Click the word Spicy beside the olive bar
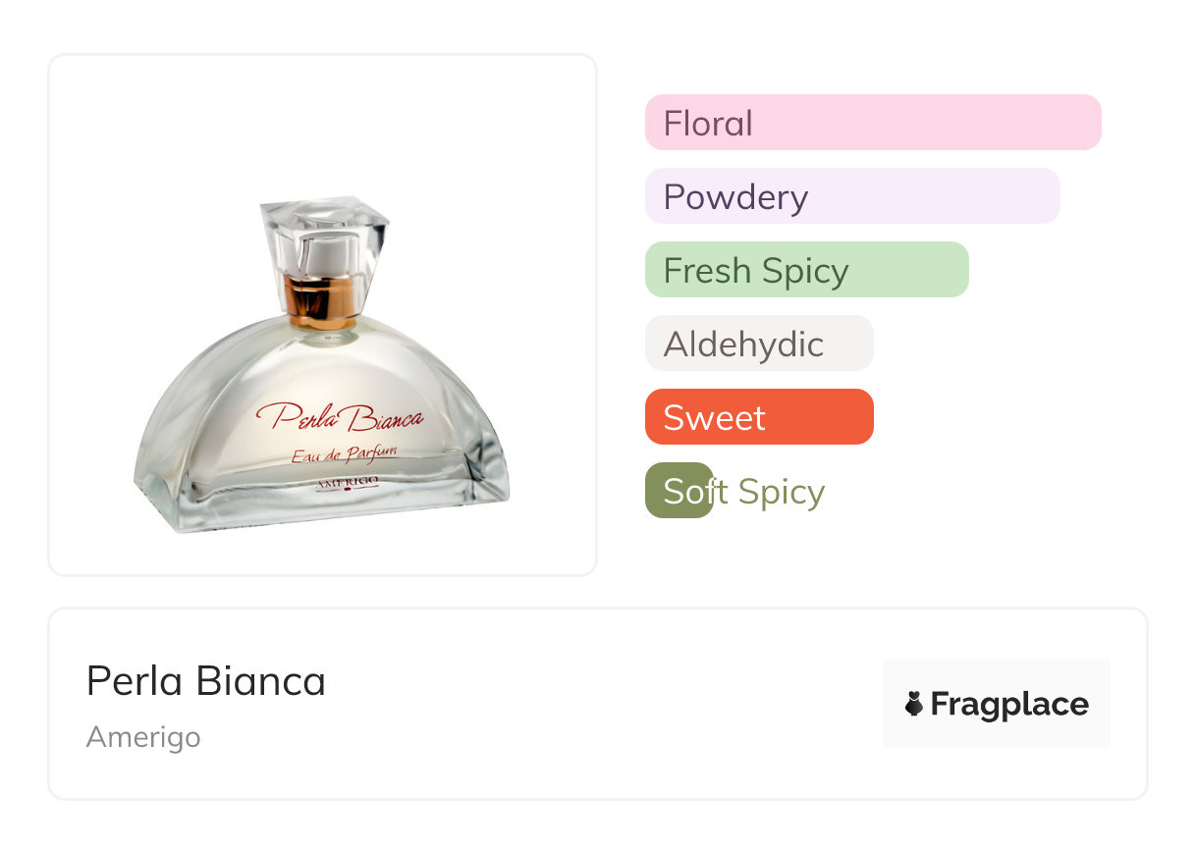This screenshot has height=848, width=1196. [x=782, y=492]
